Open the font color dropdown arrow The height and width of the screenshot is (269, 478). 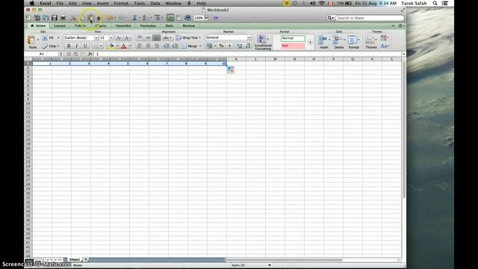tap(130, 46)
